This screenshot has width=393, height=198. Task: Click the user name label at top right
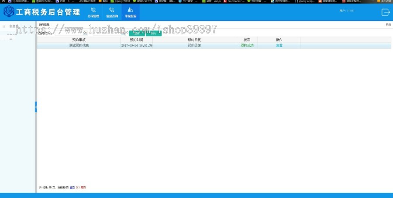click(x=347, y=11)
